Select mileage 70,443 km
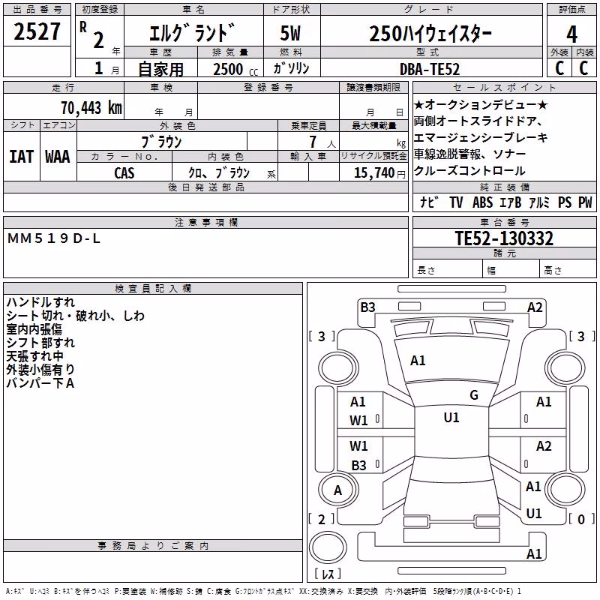 [x=91, y=107]
